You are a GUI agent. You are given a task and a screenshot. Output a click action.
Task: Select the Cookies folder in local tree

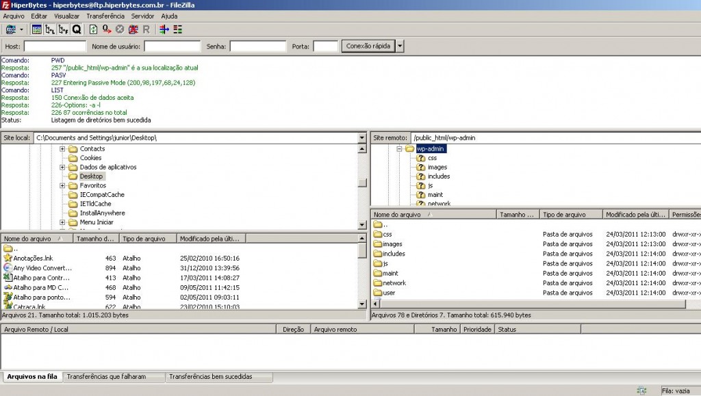click(x=90, y=158)
